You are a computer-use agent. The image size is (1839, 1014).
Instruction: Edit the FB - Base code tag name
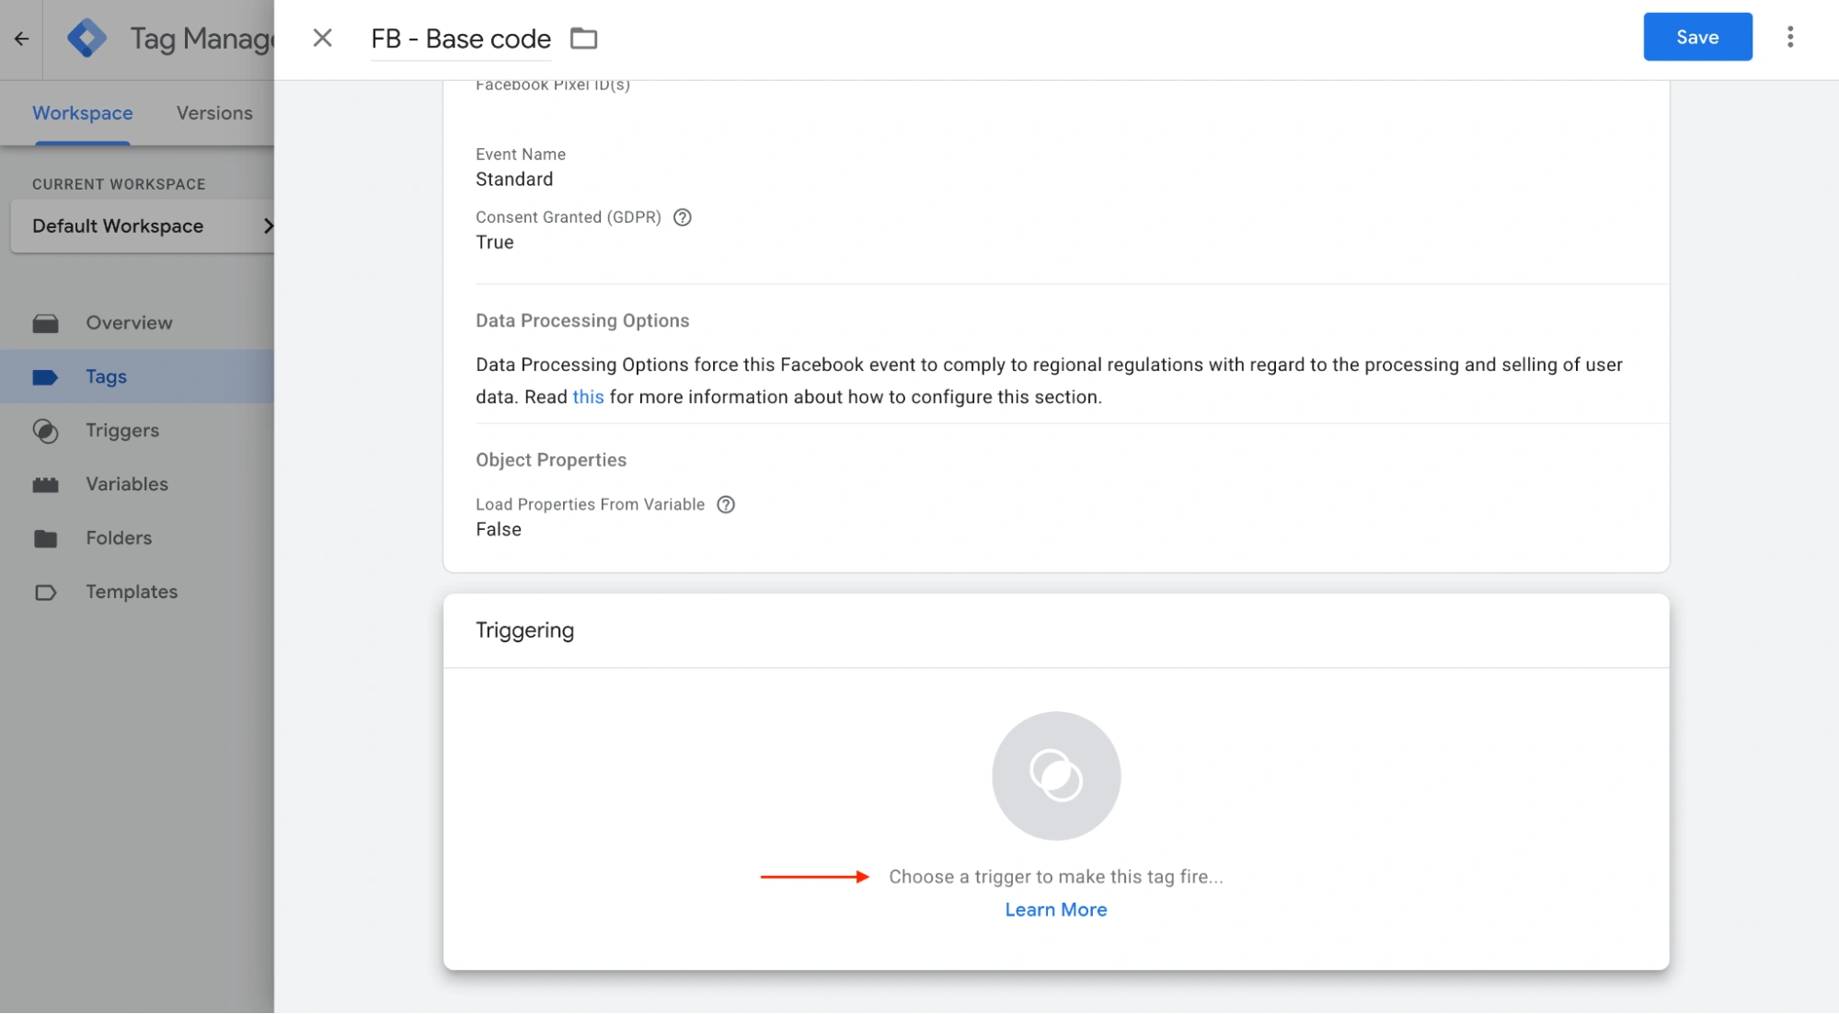(x=460, y=39)
